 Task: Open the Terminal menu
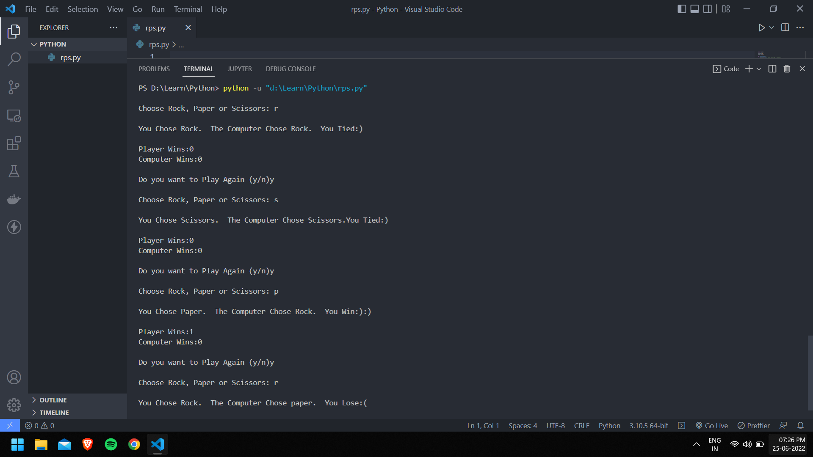click(188, 9)
